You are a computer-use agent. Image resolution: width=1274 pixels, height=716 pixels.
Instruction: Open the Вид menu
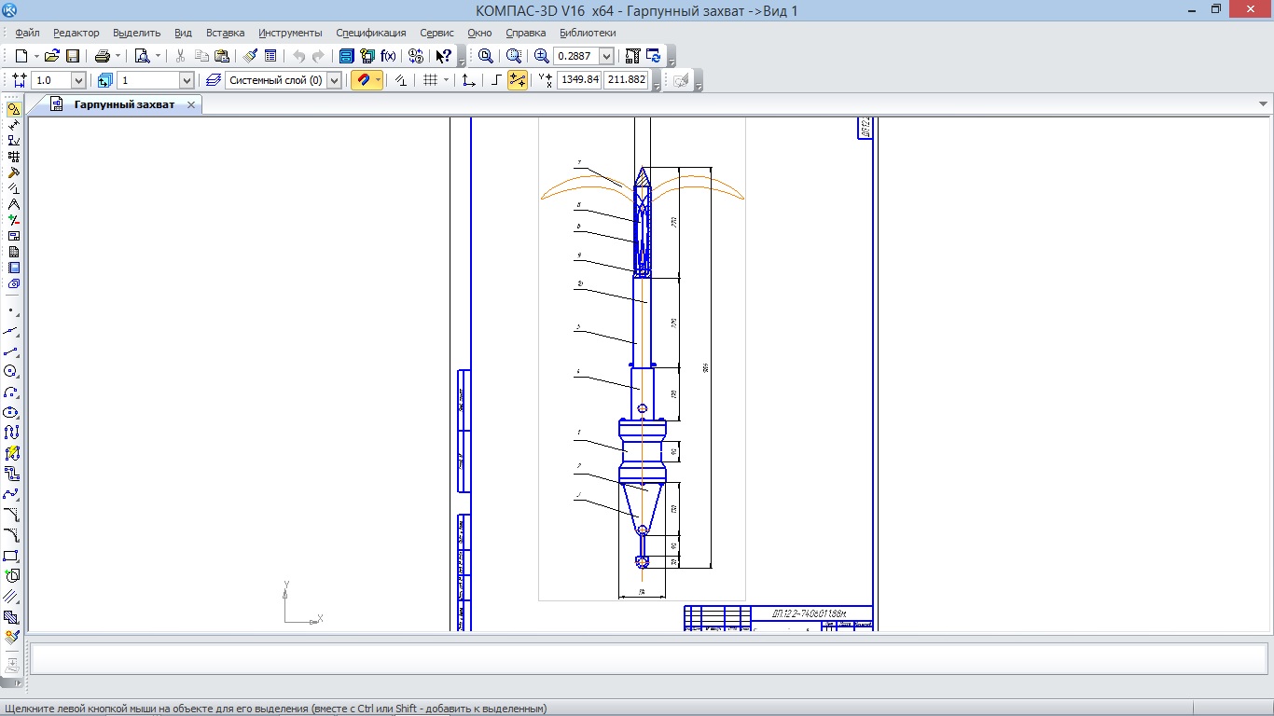tap(183, 33)
